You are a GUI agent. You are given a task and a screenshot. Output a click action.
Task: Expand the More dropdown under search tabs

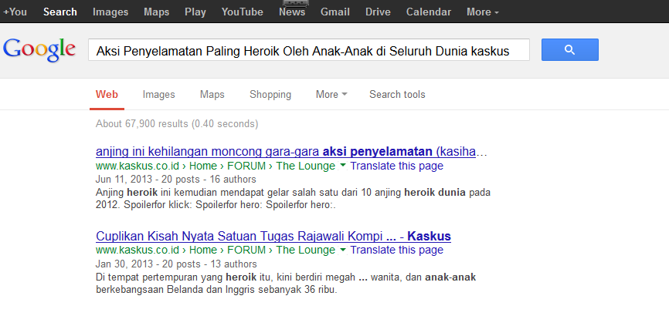331,94
